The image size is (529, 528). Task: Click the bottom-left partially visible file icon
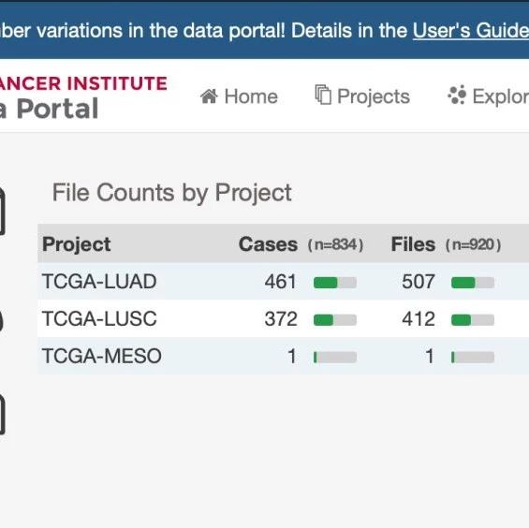click(2, 415)
